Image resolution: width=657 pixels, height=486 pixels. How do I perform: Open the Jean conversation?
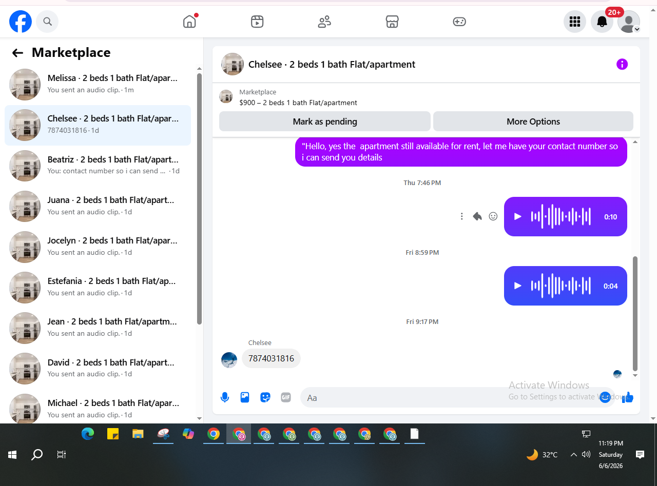point(98,328)
